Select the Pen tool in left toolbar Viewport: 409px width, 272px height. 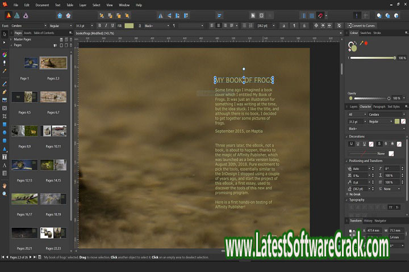pos(5,92)
